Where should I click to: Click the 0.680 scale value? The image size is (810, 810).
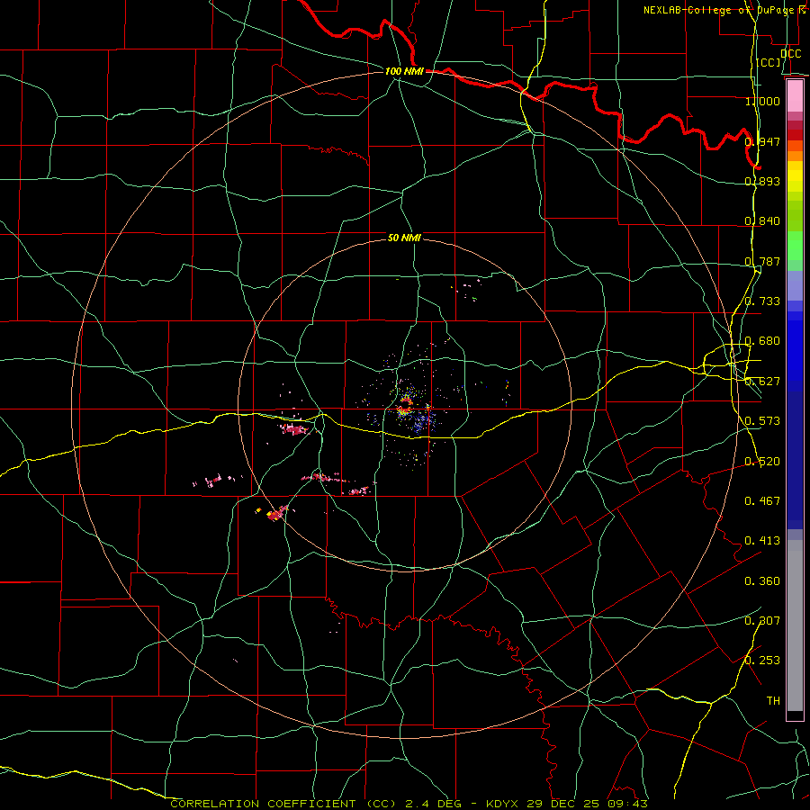[x=762, y=341]
